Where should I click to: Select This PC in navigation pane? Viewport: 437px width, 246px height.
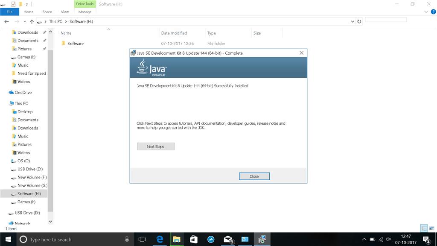pyautogui.click(x=21, y=103)
